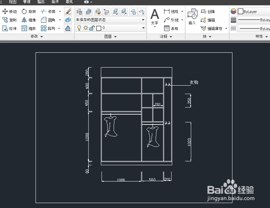The image size is (270, 208).
Task: Click the Layer Previous icon
Action: point(106,12)
